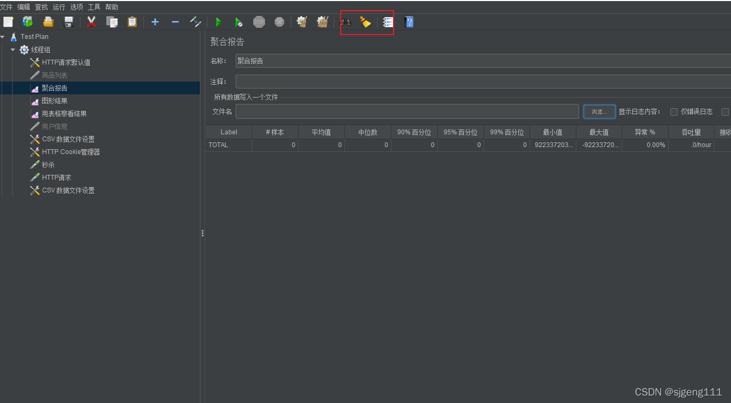Cut selection using the scissors icon
The width and height of the screenshot is (731, 403).
92,22
